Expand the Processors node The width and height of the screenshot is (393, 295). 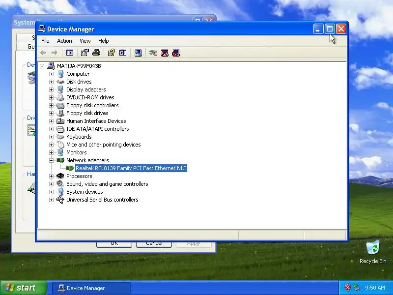52,176
